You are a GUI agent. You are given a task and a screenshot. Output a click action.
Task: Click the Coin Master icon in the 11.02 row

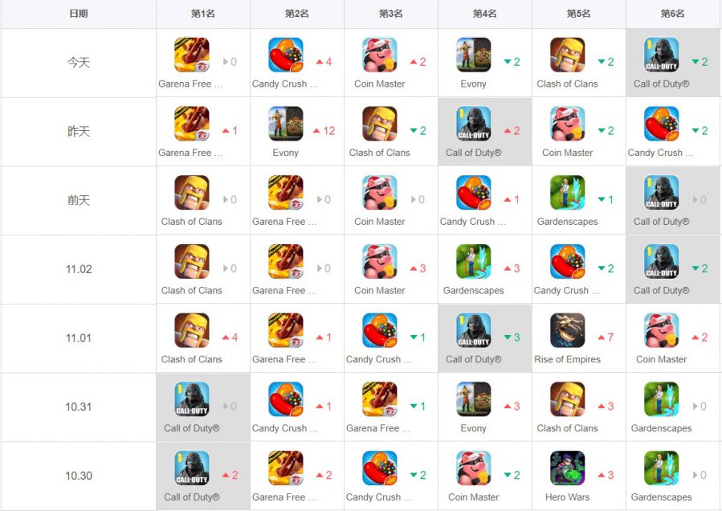click(379, 261)
